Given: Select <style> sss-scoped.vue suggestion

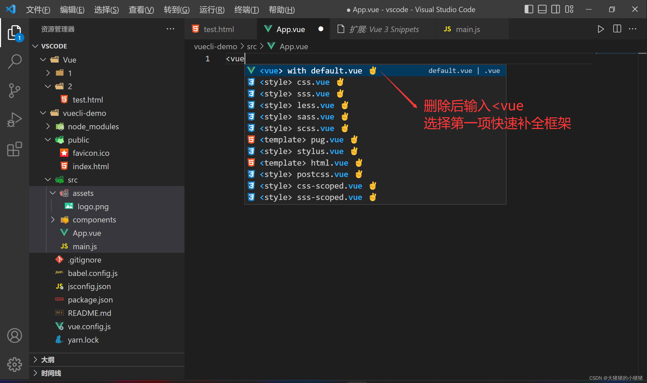Looking at the screenshot, I should (375, 197).
